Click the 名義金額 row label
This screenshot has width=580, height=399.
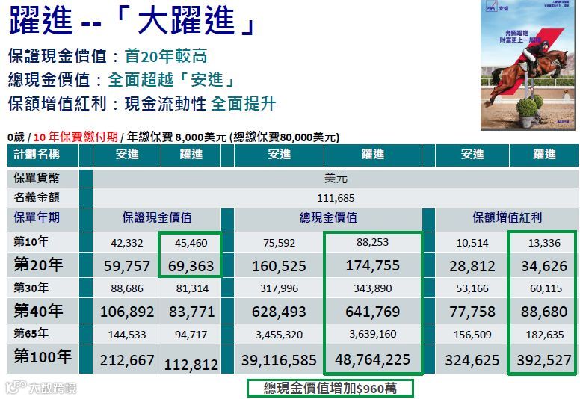[37, 198]
